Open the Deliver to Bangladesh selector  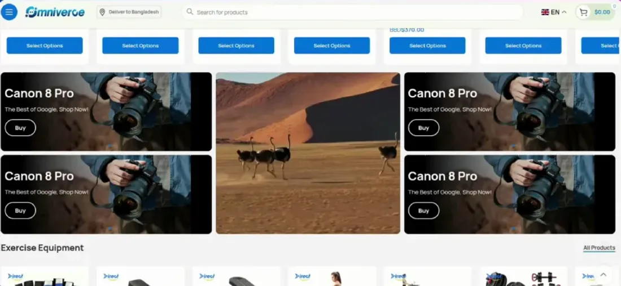[129, 12]
